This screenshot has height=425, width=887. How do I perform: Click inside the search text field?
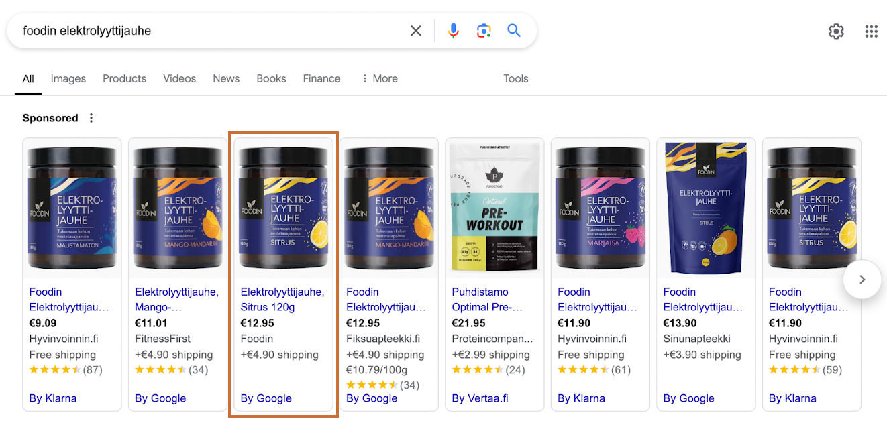(201, 31)
